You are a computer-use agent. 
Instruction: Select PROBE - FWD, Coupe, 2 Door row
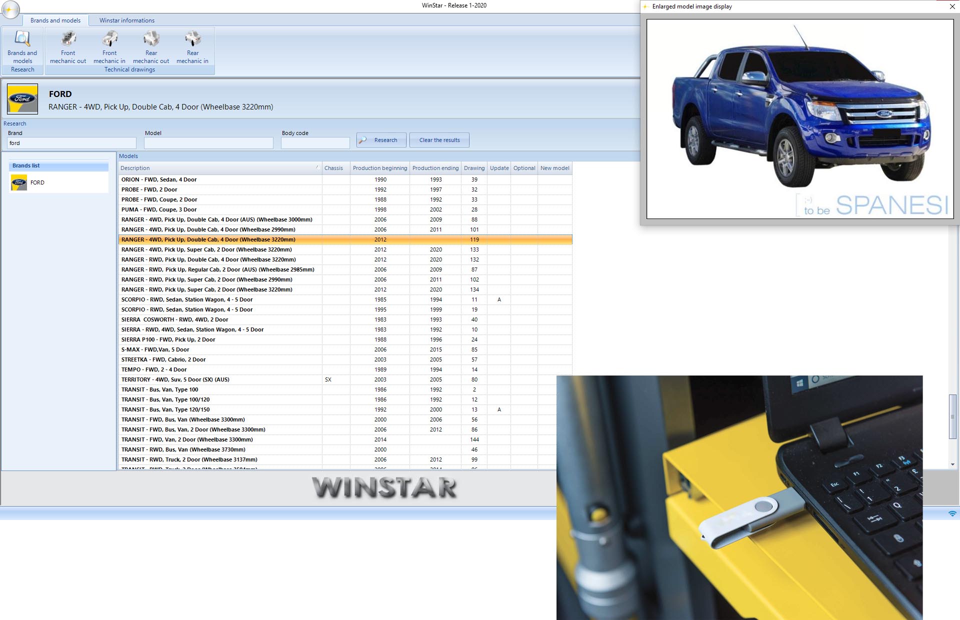click(x=345, y=199)
